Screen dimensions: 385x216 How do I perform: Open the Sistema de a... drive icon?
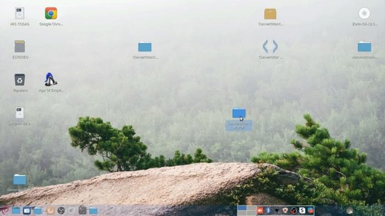[x=20, y=113]
